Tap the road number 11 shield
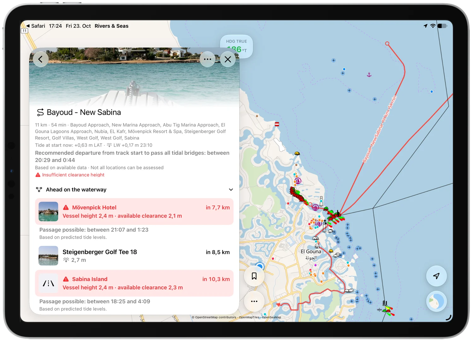This screenshot has height=342, width=473. click(24, 31)
